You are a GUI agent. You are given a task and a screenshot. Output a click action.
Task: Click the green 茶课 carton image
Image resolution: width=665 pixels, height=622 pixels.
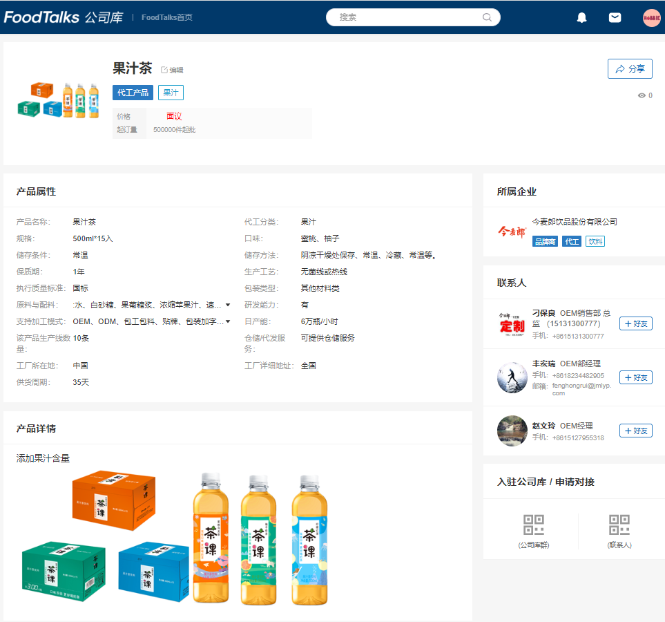tap(64, 571)
